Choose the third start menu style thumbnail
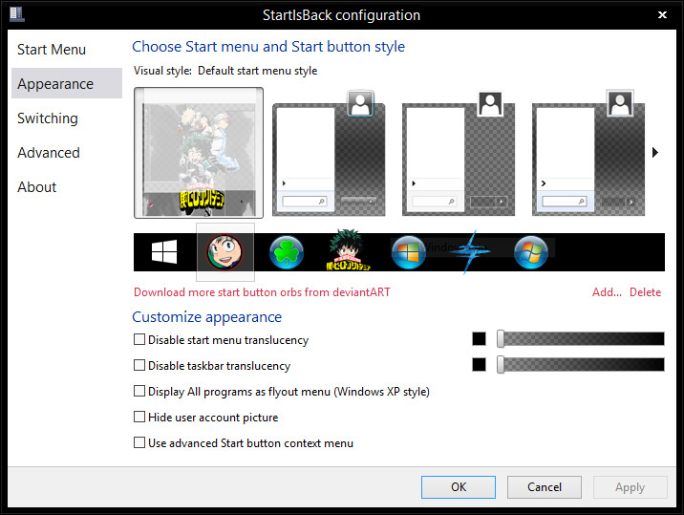This screenshot has width=684, height=515. pos(458,153)
